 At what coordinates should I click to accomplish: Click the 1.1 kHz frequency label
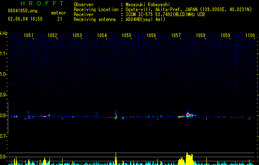(3, 54)
